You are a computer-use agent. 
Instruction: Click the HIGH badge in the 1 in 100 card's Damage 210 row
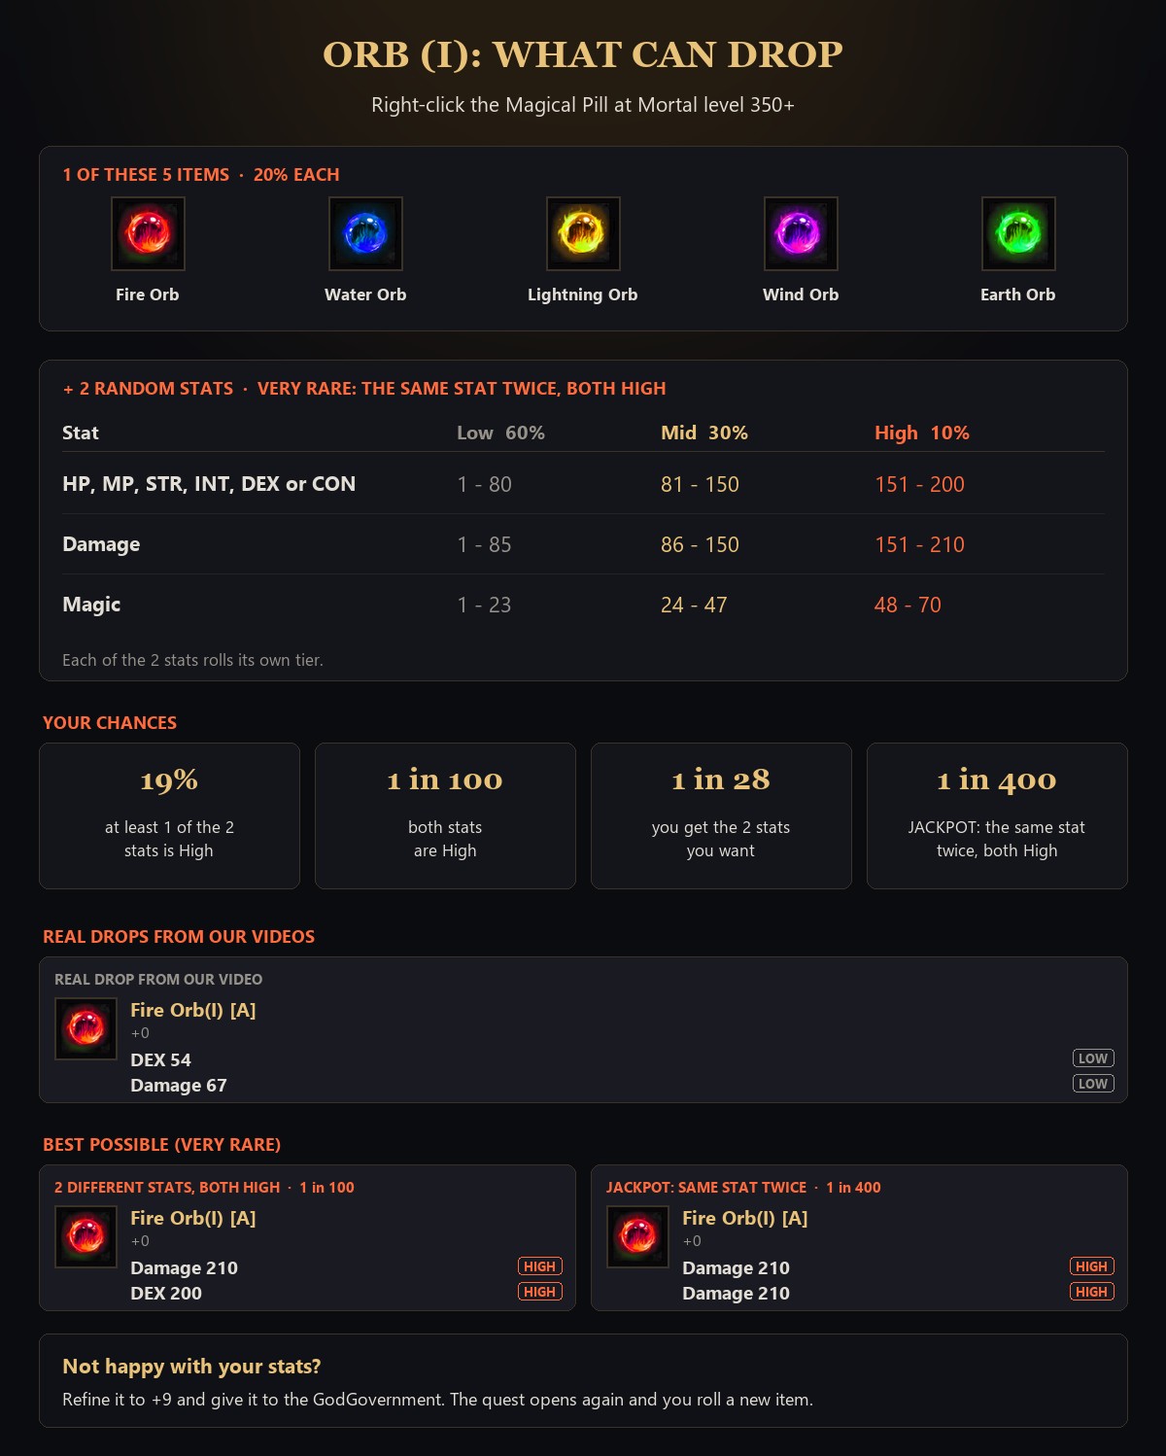539,1266
